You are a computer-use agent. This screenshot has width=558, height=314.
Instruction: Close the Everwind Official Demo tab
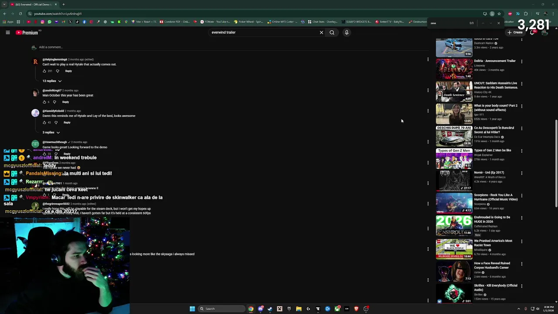pyautogui.click(x=56, y=4)
